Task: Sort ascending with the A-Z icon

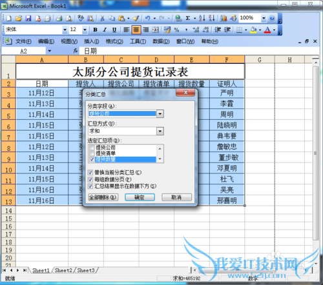Action: coord(202,18)
